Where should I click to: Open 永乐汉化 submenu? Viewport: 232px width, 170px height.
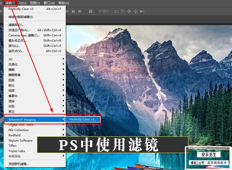pos(35,156)
